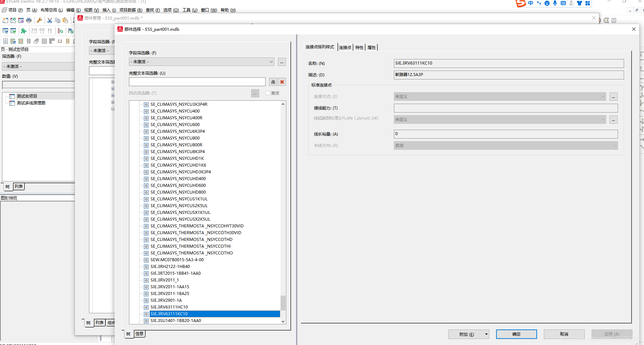Image resolution: width=644 pixels, height=345 pixels.
Task: Open the 布局空间 (L) menu
Action: 51,10
